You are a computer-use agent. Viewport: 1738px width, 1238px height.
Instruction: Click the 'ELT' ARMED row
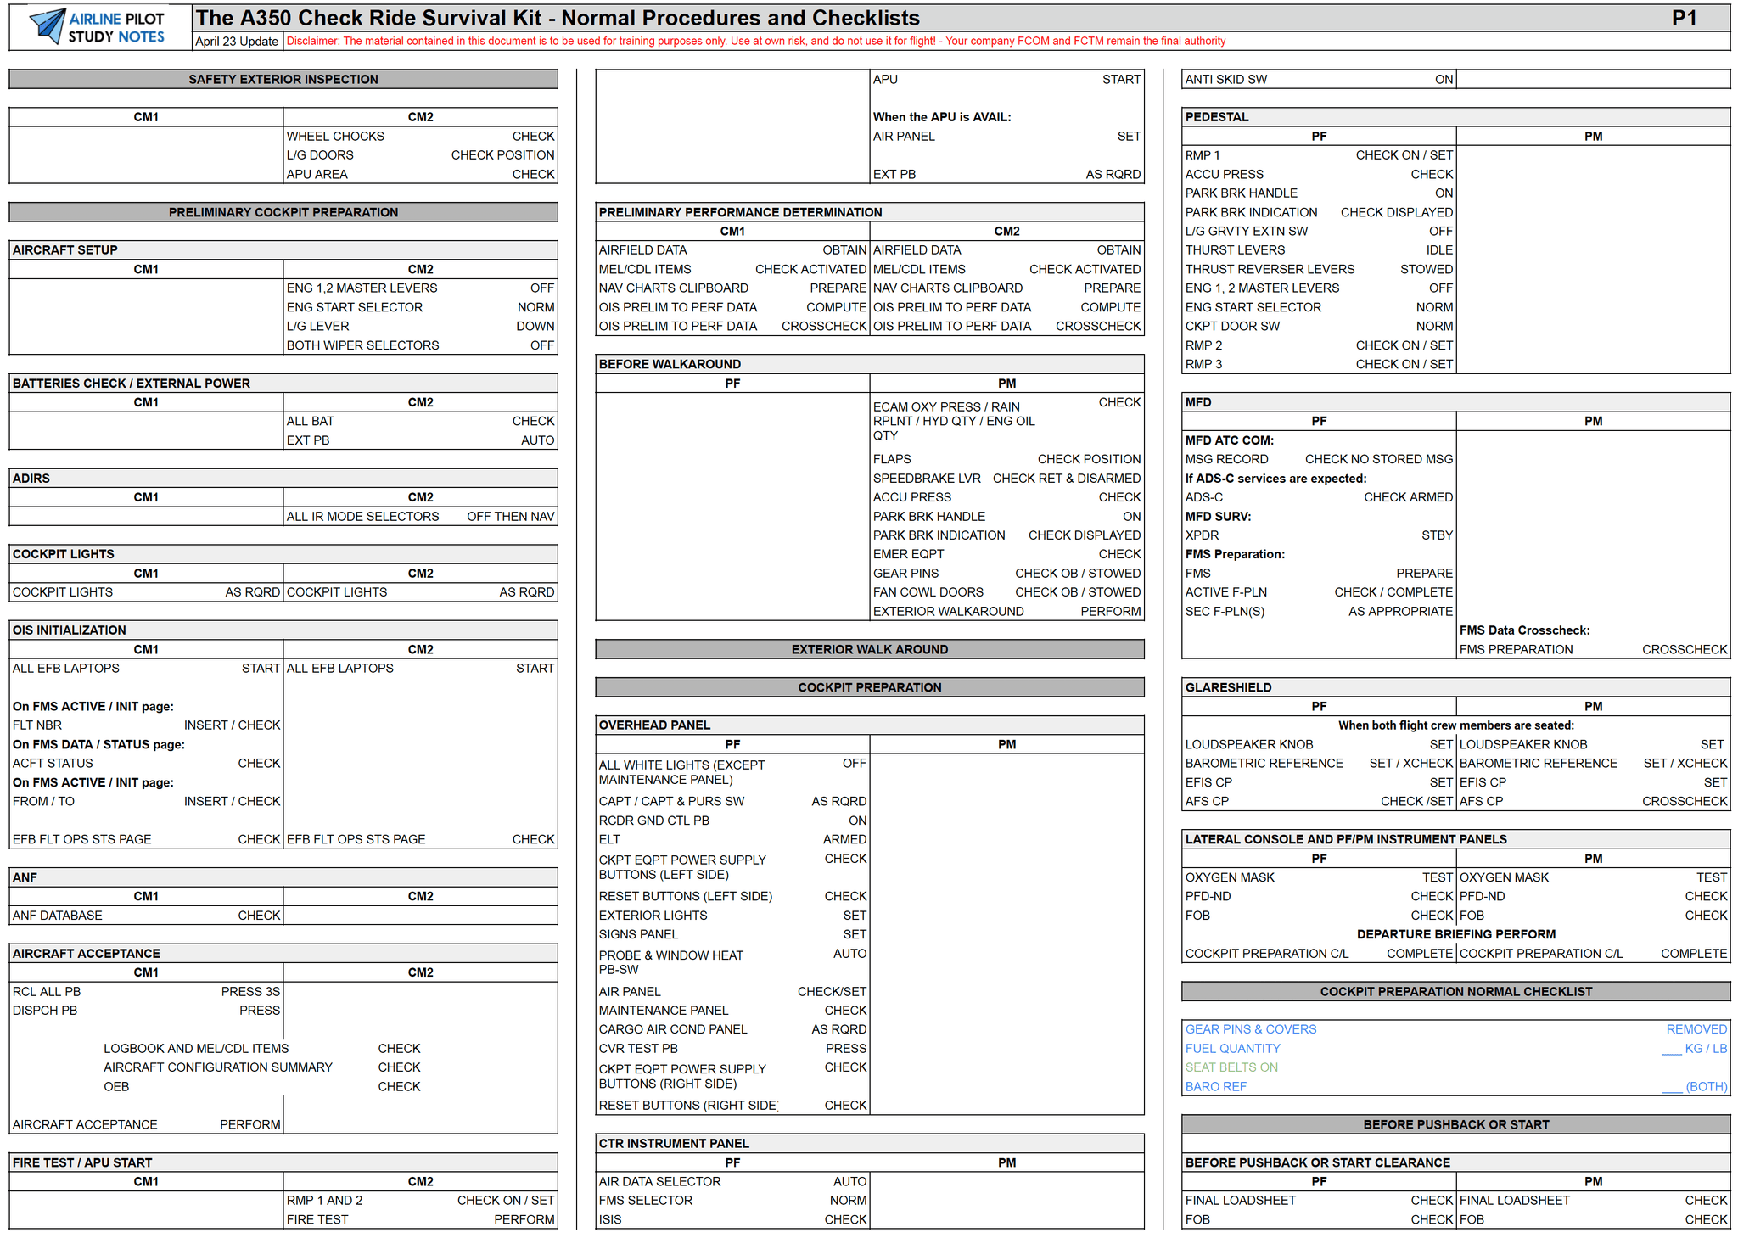[x=733, y=839]
